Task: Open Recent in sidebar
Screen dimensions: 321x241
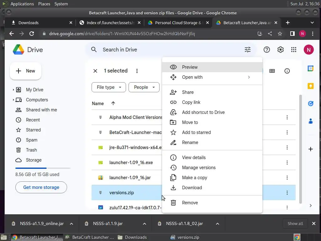Action: pos(33,120)
